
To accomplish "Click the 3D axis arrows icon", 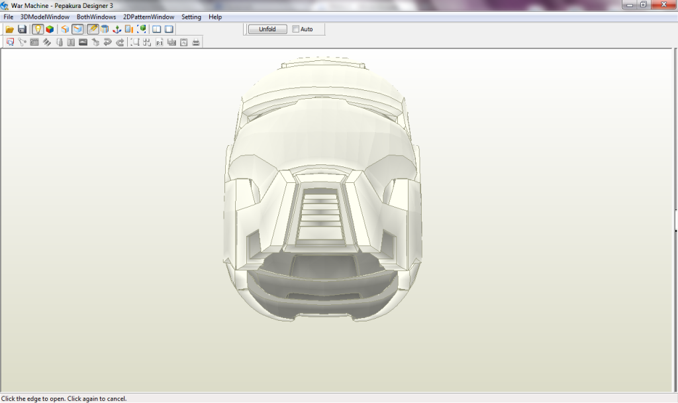I will coord(117,29).
